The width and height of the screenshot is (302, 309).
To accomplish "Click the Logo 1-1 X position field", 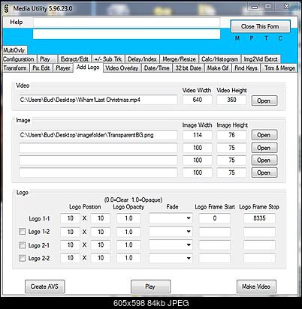I will coord(70,218).
